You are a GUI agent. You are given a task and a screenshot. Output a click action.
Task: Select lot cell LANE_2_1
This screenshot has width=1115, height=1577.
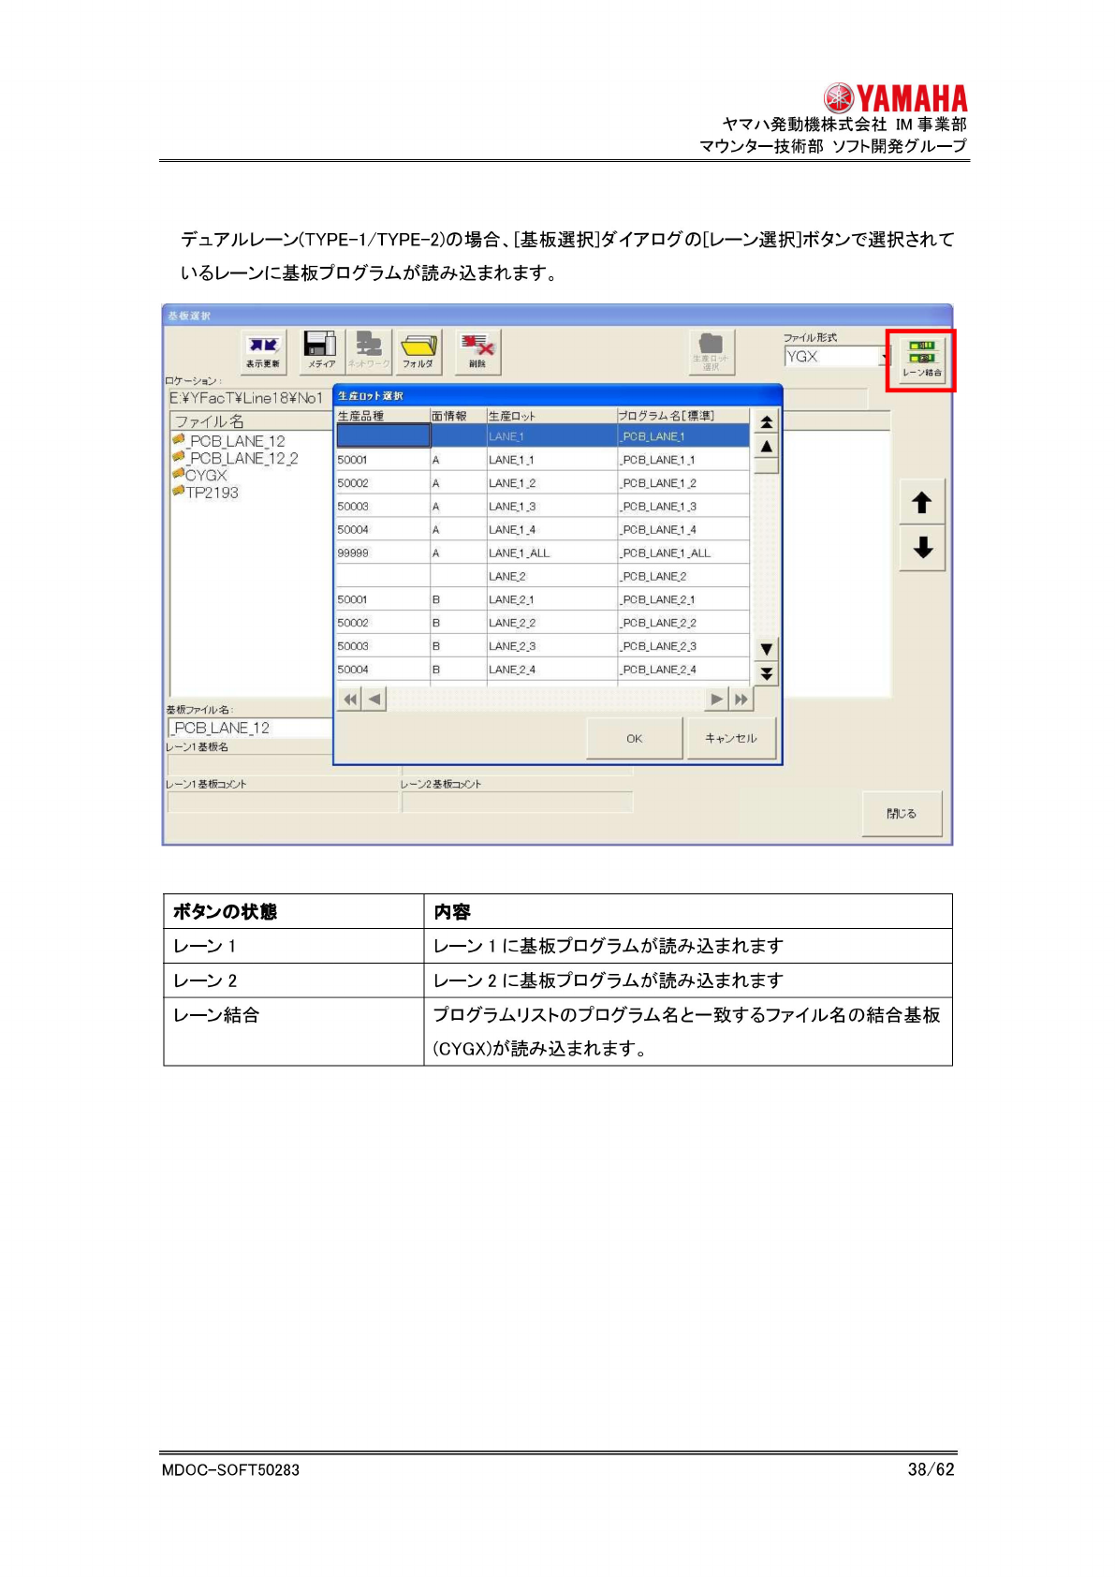pos(550,599)
